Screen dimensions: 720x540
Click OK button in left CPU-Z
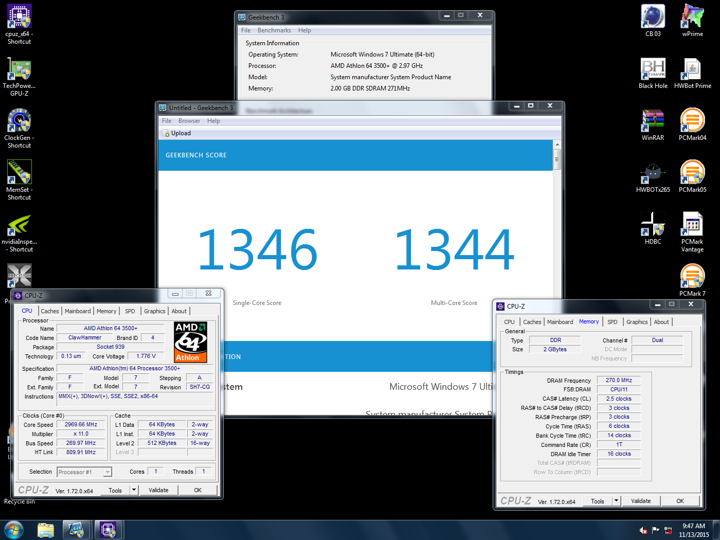coord(198,490)
